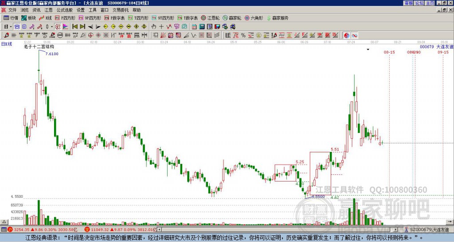This screenshot has width=454, height=242.
Task: Click the 08-15 date marker
Action: click(389, 52)
